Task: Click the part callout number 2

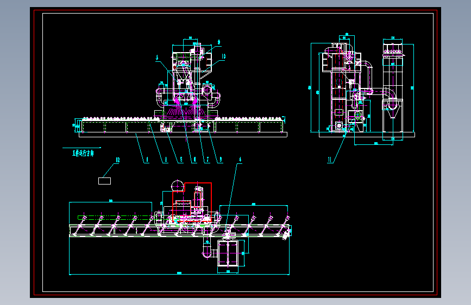Action: click(166, 160)
